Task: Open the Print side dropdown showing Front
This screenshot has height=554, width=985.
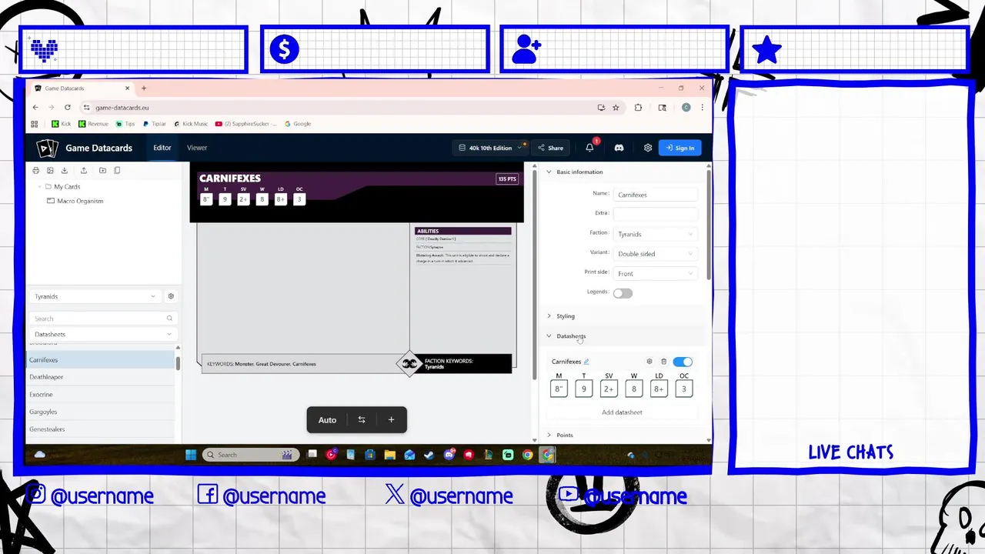Action: (655, 273)
